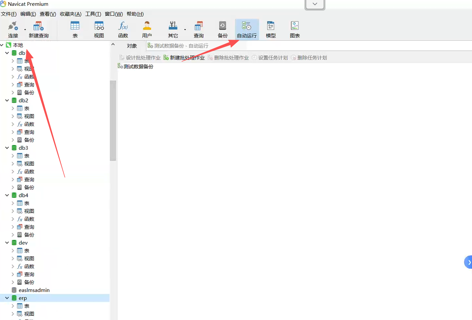Click the 测试数据备份 batch job item
The height and width of the screenshot is (320, 472).
[135, 66]
